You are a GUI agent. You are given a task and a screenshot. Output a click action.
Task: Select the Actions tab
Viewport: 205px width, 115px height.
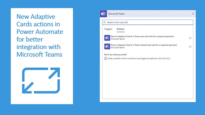(x=121, y=29)
